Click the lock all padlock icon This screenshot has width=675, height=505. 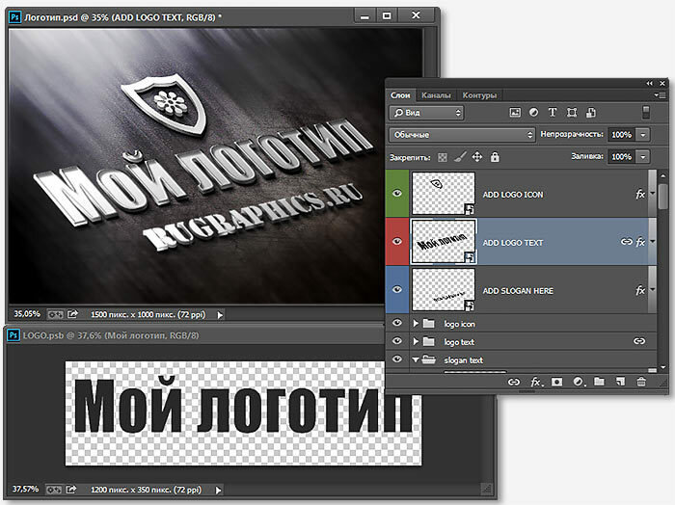(x=495, y=156)
